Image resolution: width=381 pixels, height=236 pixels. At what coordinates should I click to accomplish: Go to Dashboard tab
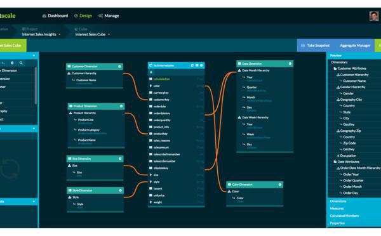55,16
